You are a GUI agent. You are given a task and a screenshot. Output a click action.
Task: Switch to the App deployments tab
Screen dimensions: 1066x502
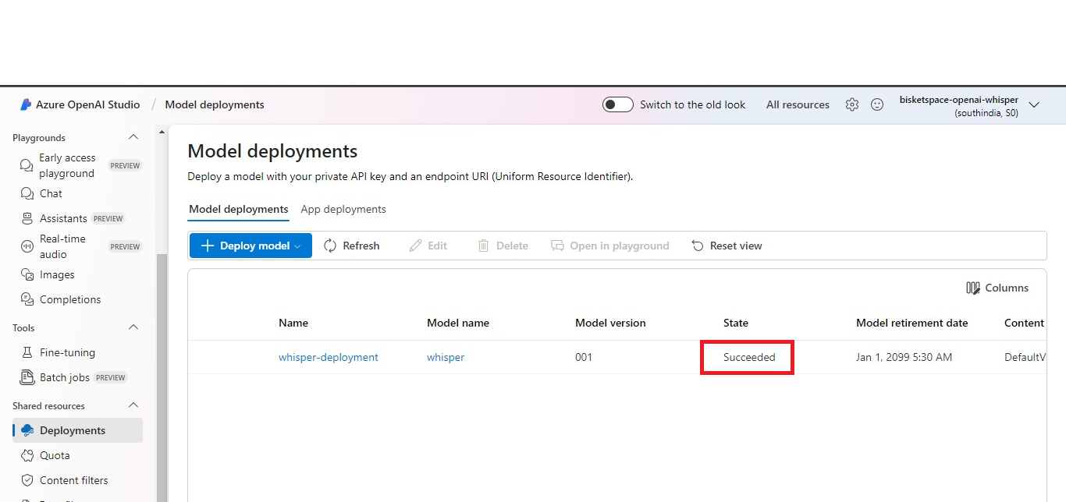343,209
